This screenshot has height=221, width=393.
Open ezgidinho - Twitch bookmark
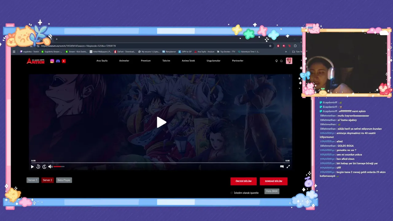tap(29, 52)
